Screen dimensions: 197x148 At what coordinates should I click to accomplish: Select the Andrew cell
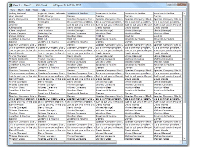coord(23,25)
